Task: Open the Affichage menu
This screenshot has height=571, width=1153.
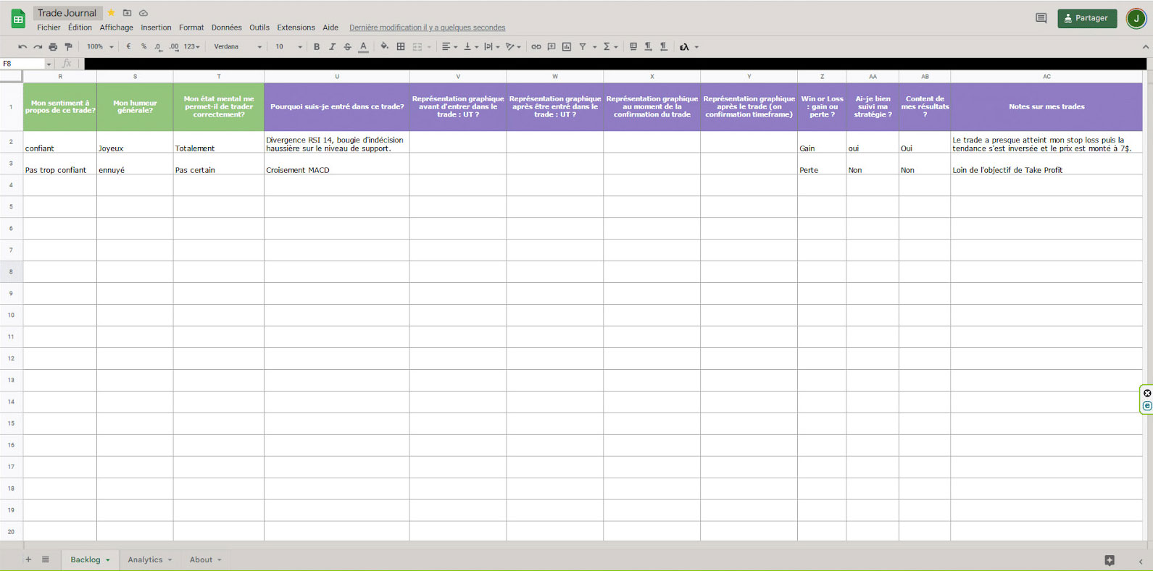Action: point(116,28)
